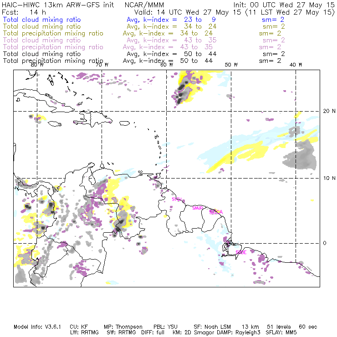The height and width of the screenshot is (337, 337).
Task: Click the purple "Total cloud mixing ratio" legend label
Action: pyautogui.click(x=42, y=40)
